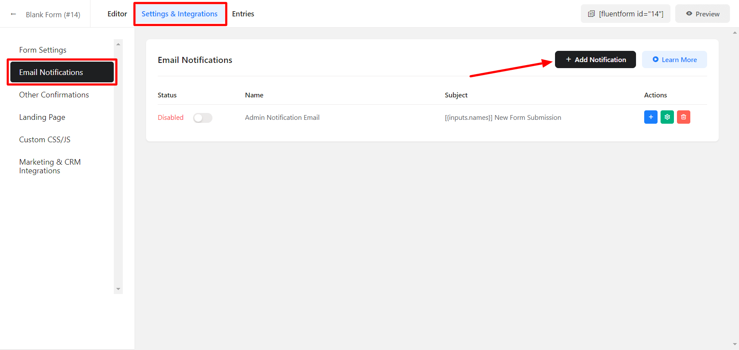Open settings with the green gear icon
The image size is (739, 350).
667,117
